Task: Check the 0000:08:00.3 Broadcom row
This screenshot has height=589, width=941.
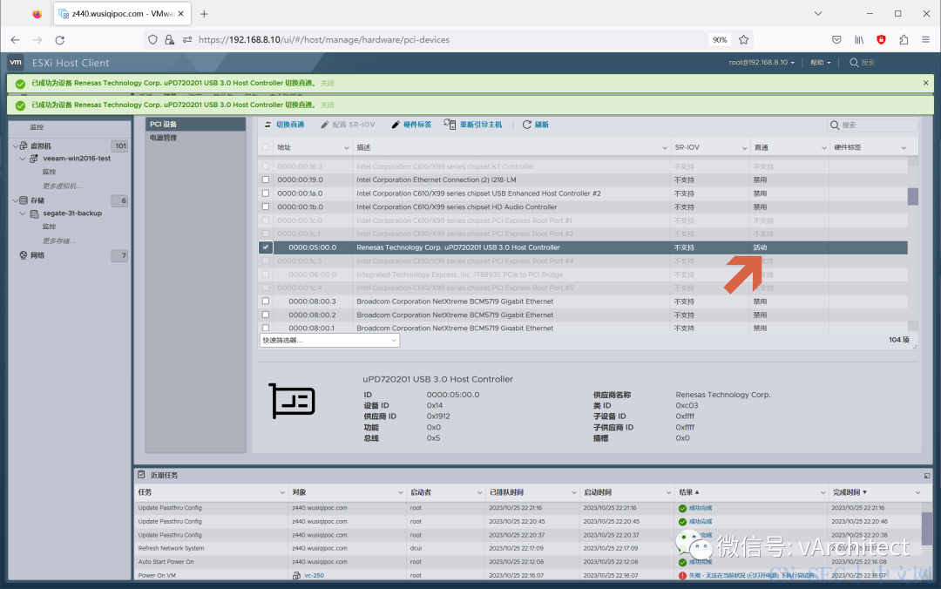Action: 265,301
